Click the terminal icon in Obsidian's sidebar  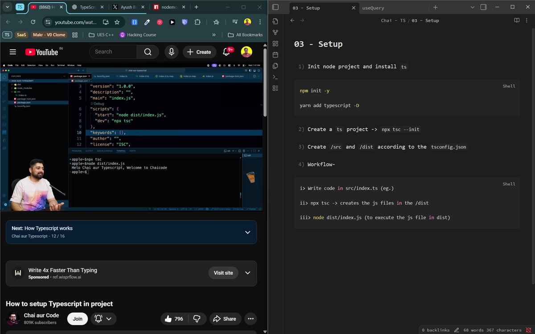coord(275,77)
